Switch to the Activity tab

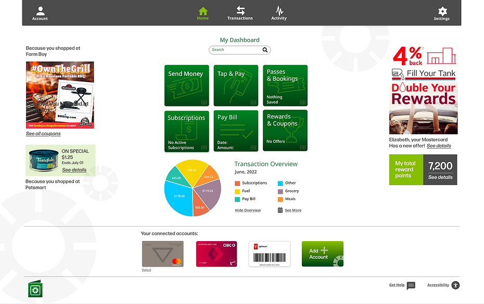coord(279,14)
